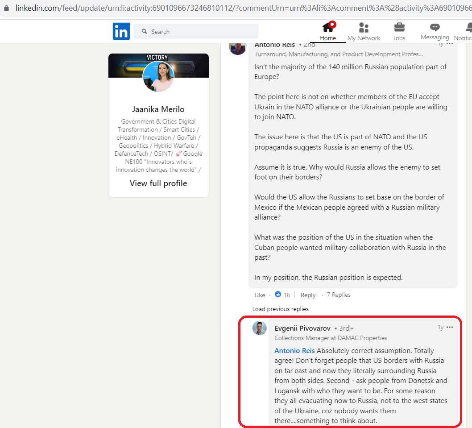Open the Jobs tab
The image size is (472, 428).
(x=399, y=31)
